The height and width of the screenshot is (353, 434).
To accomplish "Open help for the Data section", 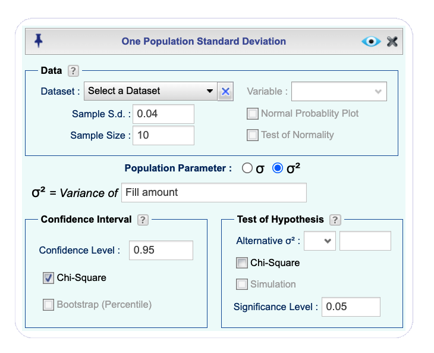I will point(73,71).
